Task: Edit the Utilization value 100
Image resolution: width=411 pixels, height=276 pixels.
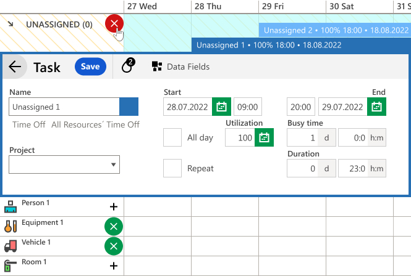Action: (240, 137)
